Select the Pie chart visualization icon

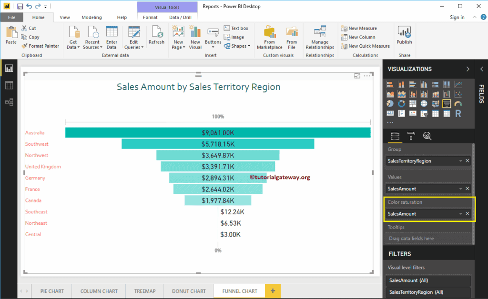pos(390,103)
